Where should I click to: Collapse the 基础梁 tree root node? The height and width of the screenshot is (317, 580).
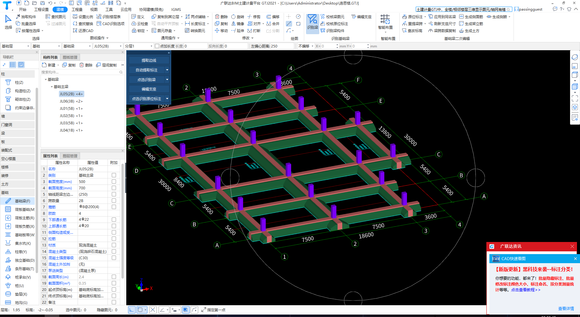(x=46, y=80)
